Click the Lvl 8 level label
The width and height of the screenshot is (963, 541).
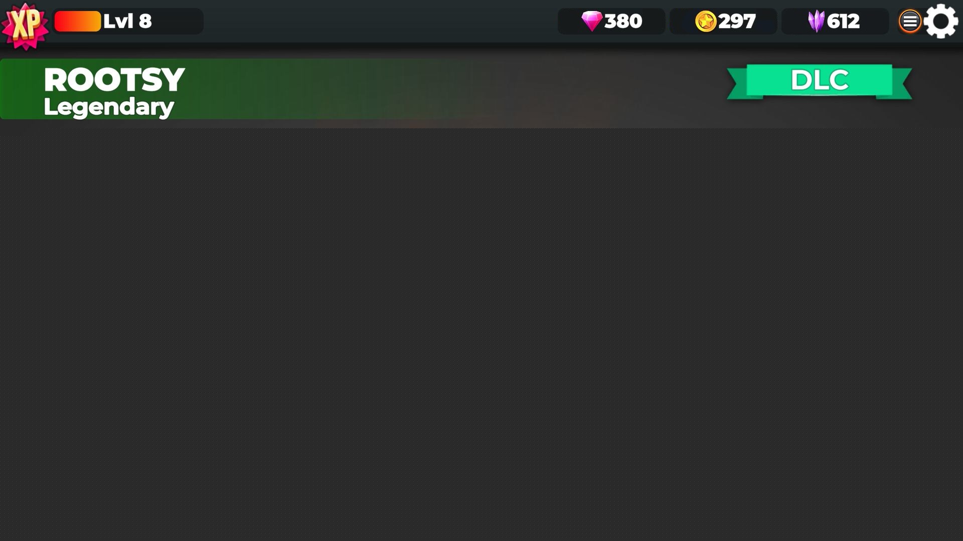(127, 21)
